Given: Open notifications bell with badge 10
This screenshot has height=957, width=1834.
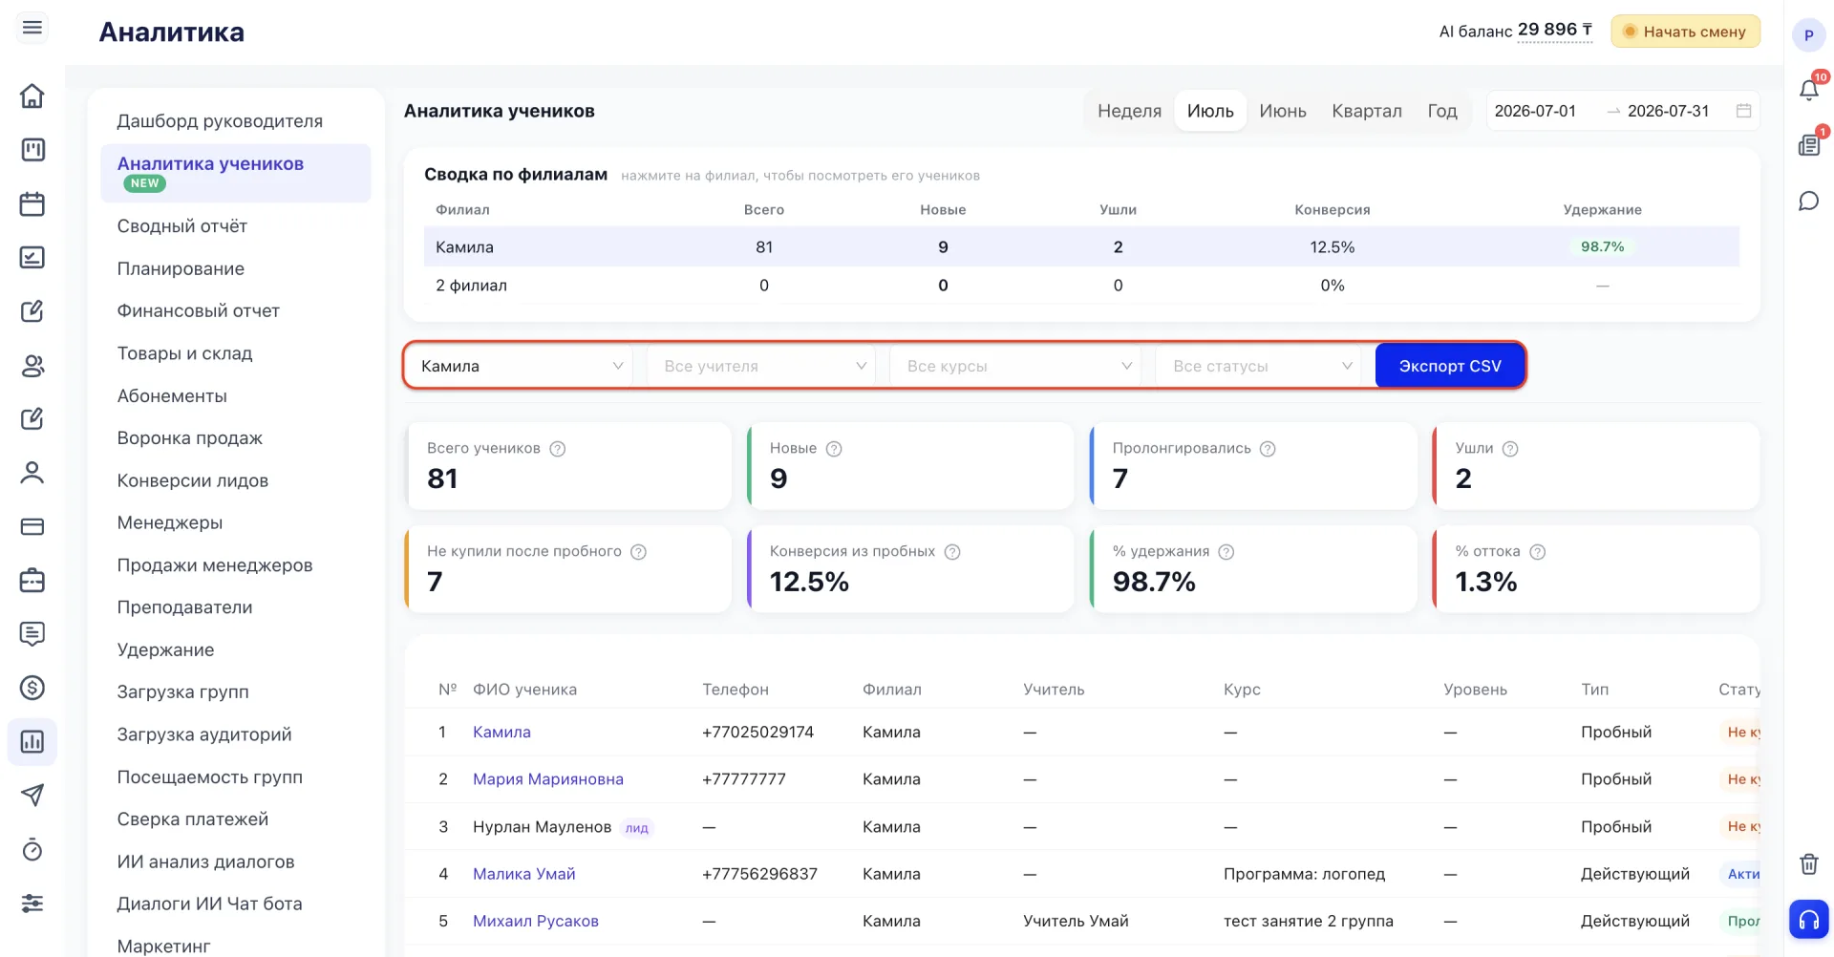Looking at the screenshot, I should (1809, 90).
